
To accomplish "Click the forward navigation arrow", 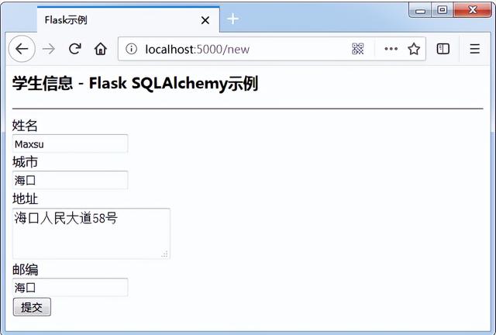I will click(x=48, y=49).
